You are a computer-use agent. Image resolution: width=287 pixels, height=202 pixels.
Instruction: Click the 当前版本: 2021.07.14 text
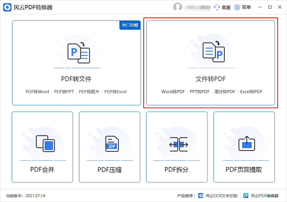pos(26,196)
